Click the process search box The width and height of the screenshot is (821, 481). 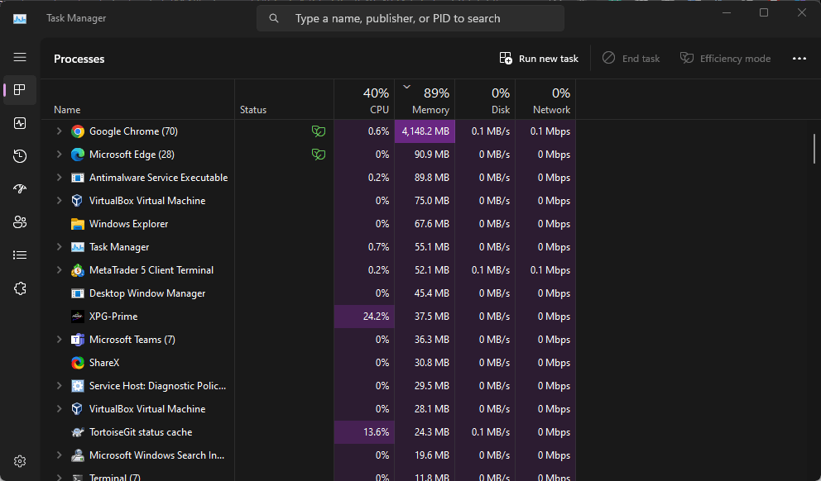(410, 18)
